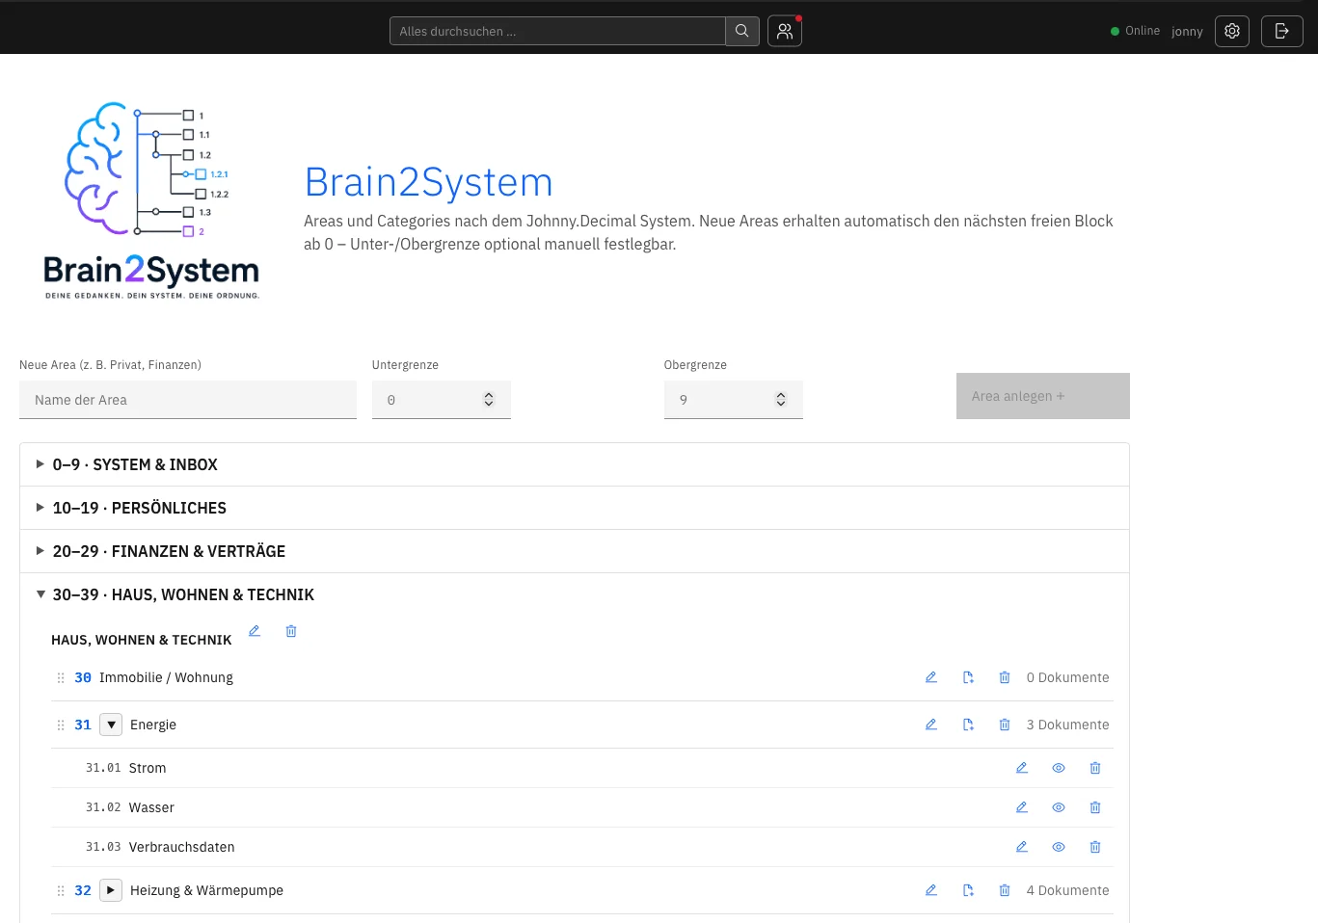1318x923 pixels.
Task: Click drag handle of row 31 Energie
Action: click(x=61, y=725)
